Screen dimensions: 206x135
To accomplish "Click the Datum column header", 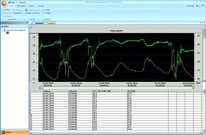I will 55,91.
